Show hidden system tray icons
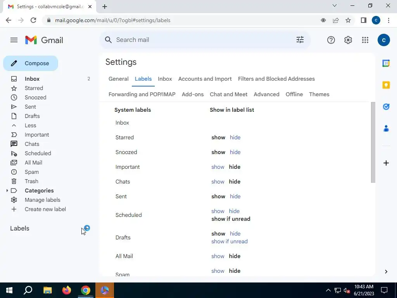 (328, 290)
